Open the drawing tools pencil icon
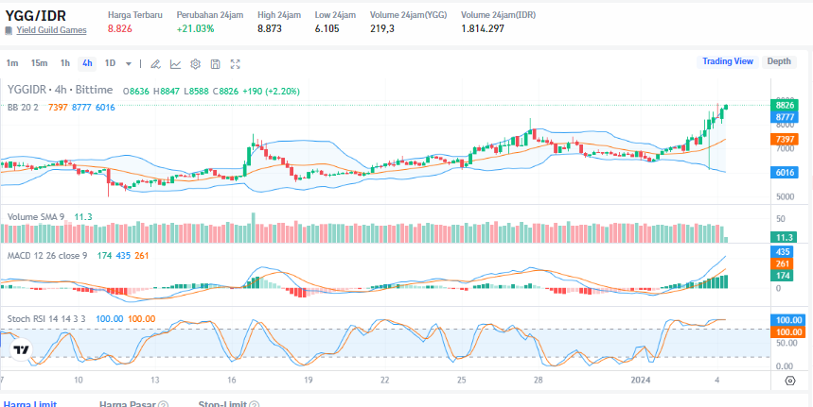Screen dimensions: 813x407 click(155, 64)
